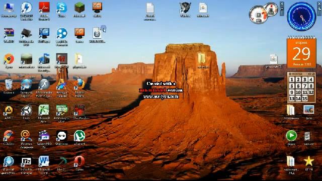This screenshot has height=181, width=322.
Task: Move tile 12 in the puzzle gadget
Action: 311,92
